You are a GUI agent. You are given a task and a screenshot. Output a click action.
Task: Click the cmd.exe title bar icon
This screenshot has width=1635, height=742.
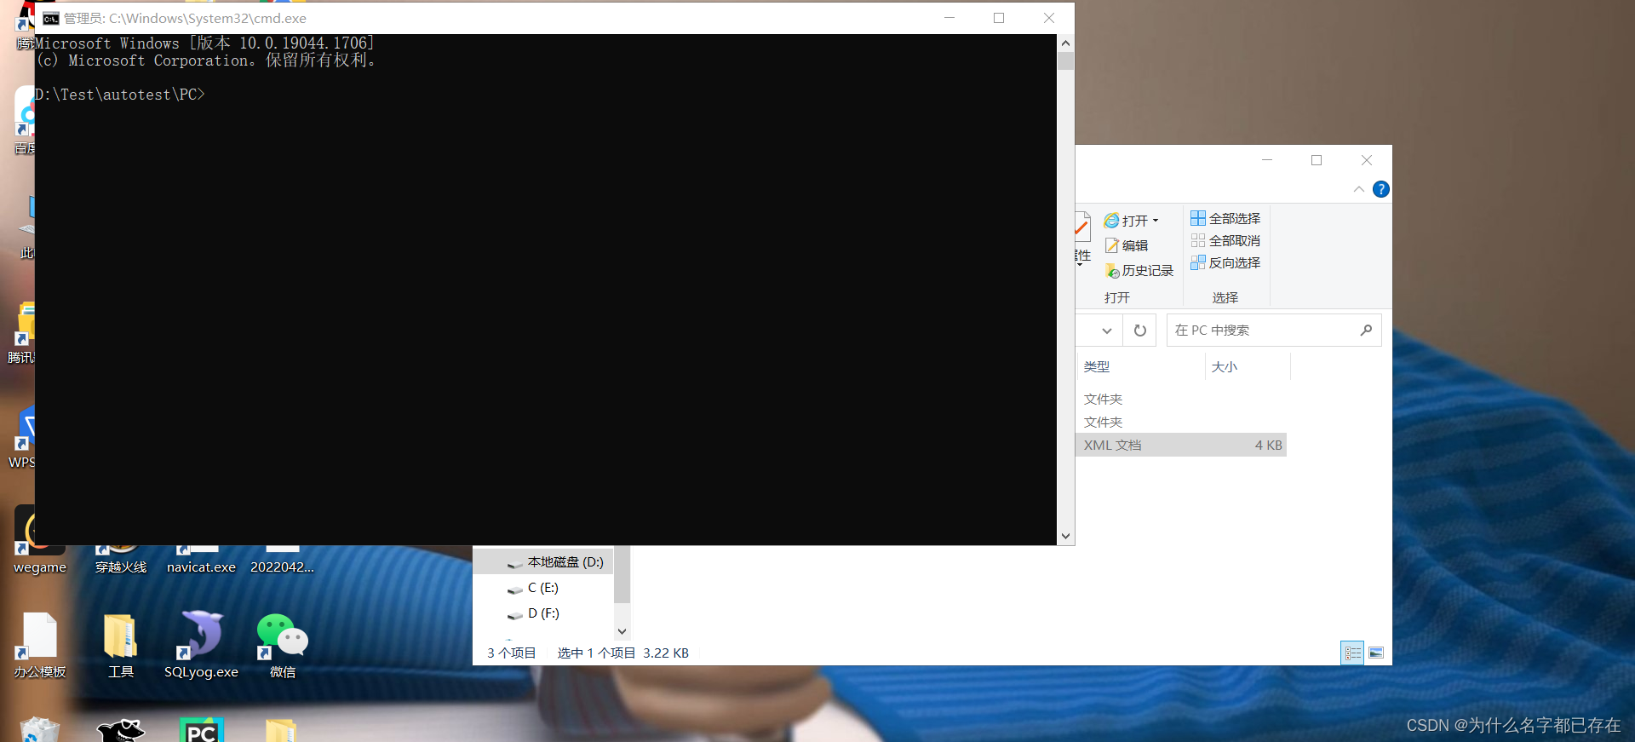pos(51,18)
